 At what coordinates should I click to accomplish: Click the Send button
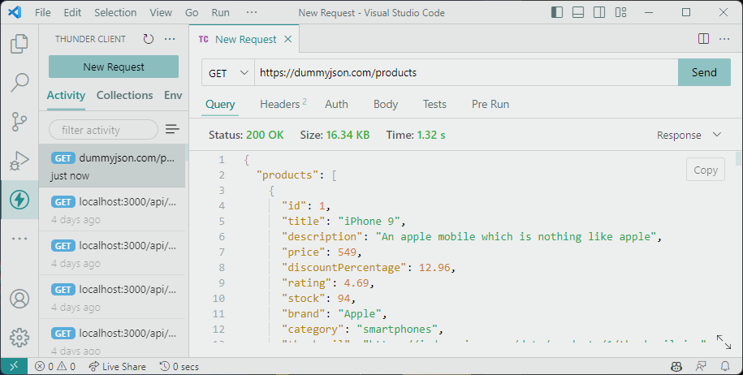point(704,72)
